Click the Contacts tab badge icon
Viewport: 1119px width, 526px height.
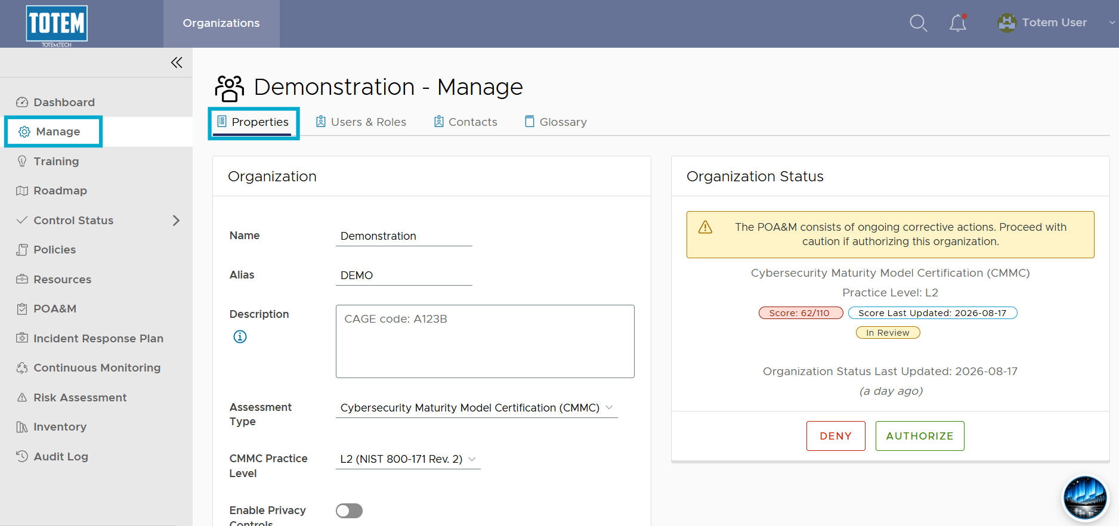(x=439, y=122)
